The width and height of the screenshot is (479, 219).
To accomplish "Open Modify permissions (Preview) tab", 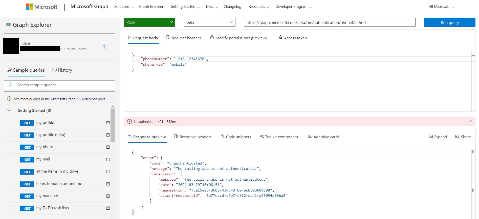I will pos(238,38).
